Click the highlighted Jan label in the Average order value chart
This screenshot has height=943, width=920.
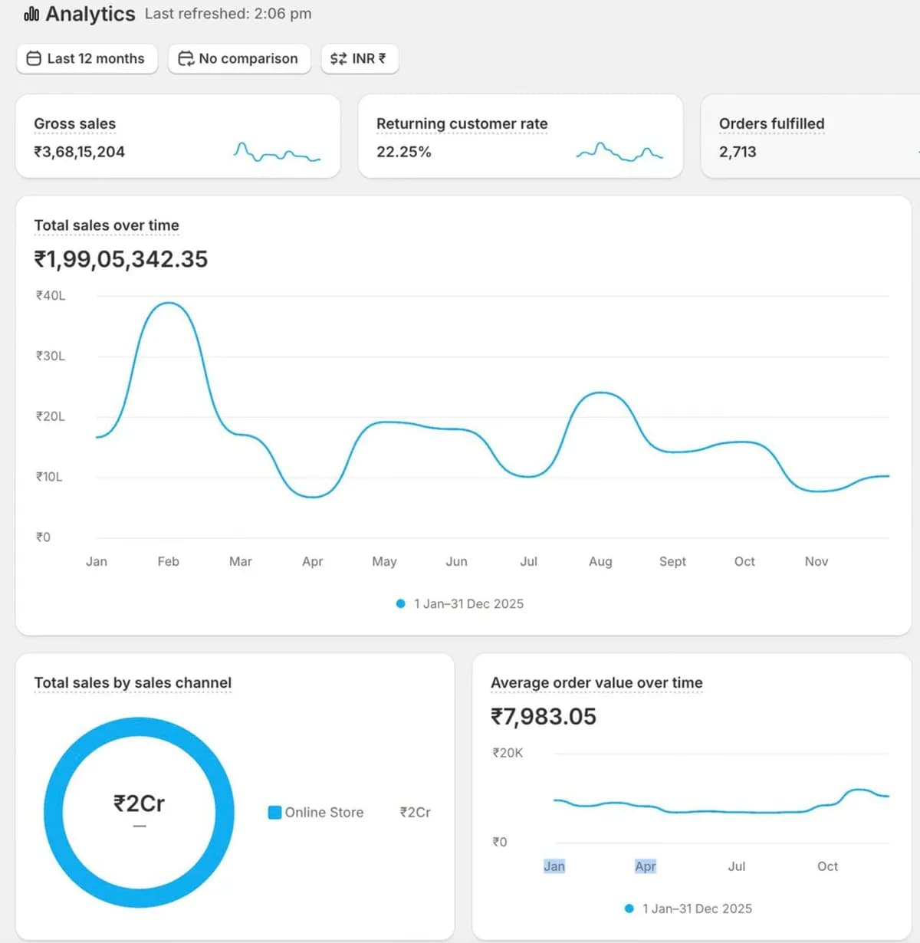coord(554,866)
